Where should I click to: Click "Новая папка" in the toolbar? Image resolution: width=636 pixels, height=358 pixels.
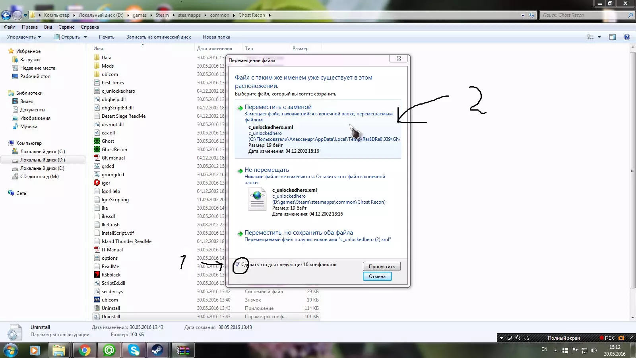tap(216, 37)
